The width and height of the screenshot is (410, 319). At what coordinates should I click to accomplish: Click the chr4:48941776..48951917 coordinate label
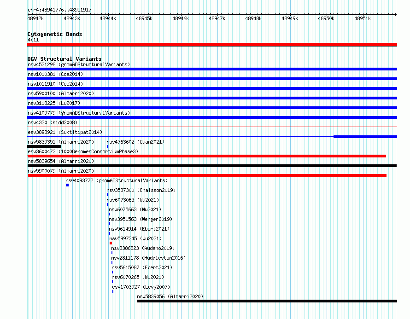tap(59, 10)
